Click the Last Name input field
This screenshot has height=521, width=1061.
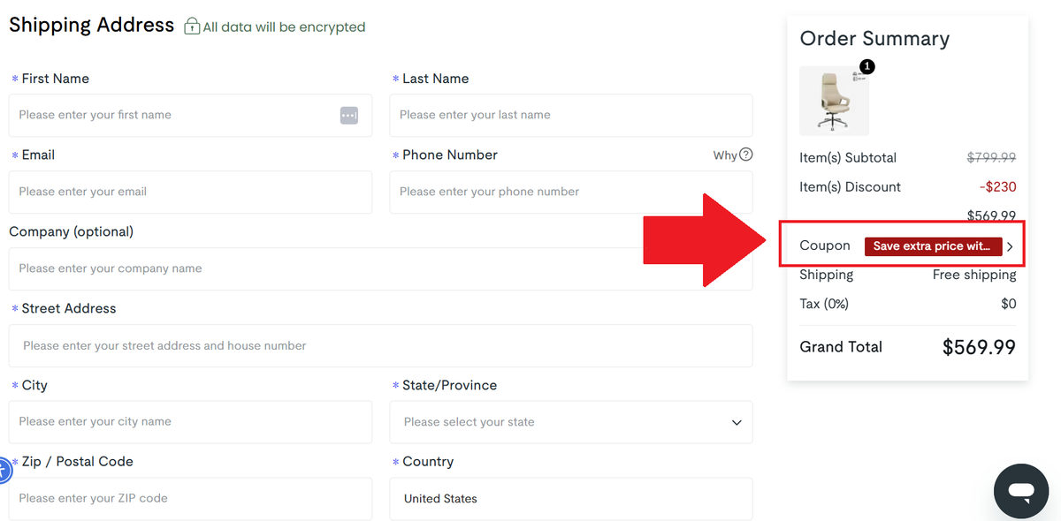coord(570,115)
